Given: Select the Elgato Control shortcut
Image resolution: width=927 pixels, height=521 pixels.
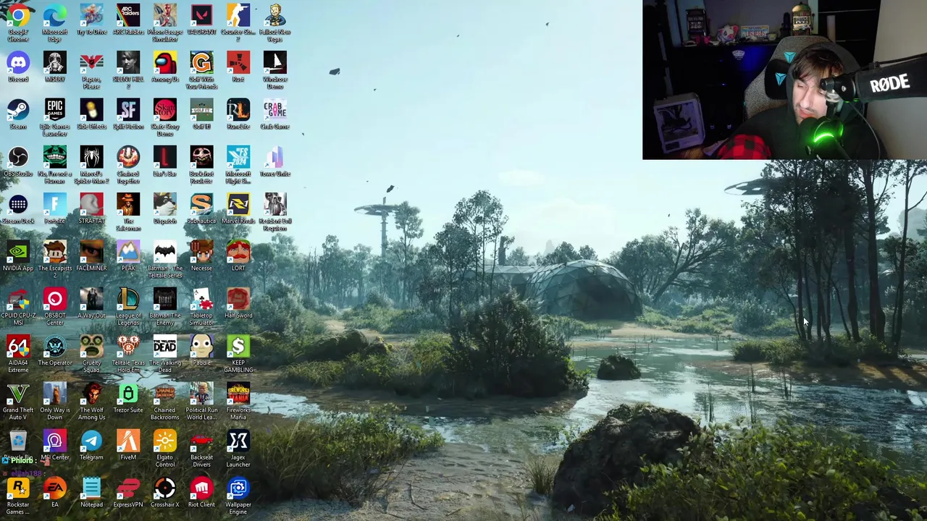Looking at the screenshot, I should tap(165, 449).
